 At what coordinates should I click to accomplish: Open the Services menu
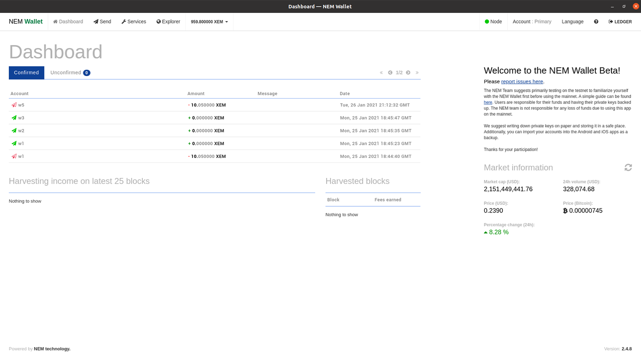[x=134, y=22]
